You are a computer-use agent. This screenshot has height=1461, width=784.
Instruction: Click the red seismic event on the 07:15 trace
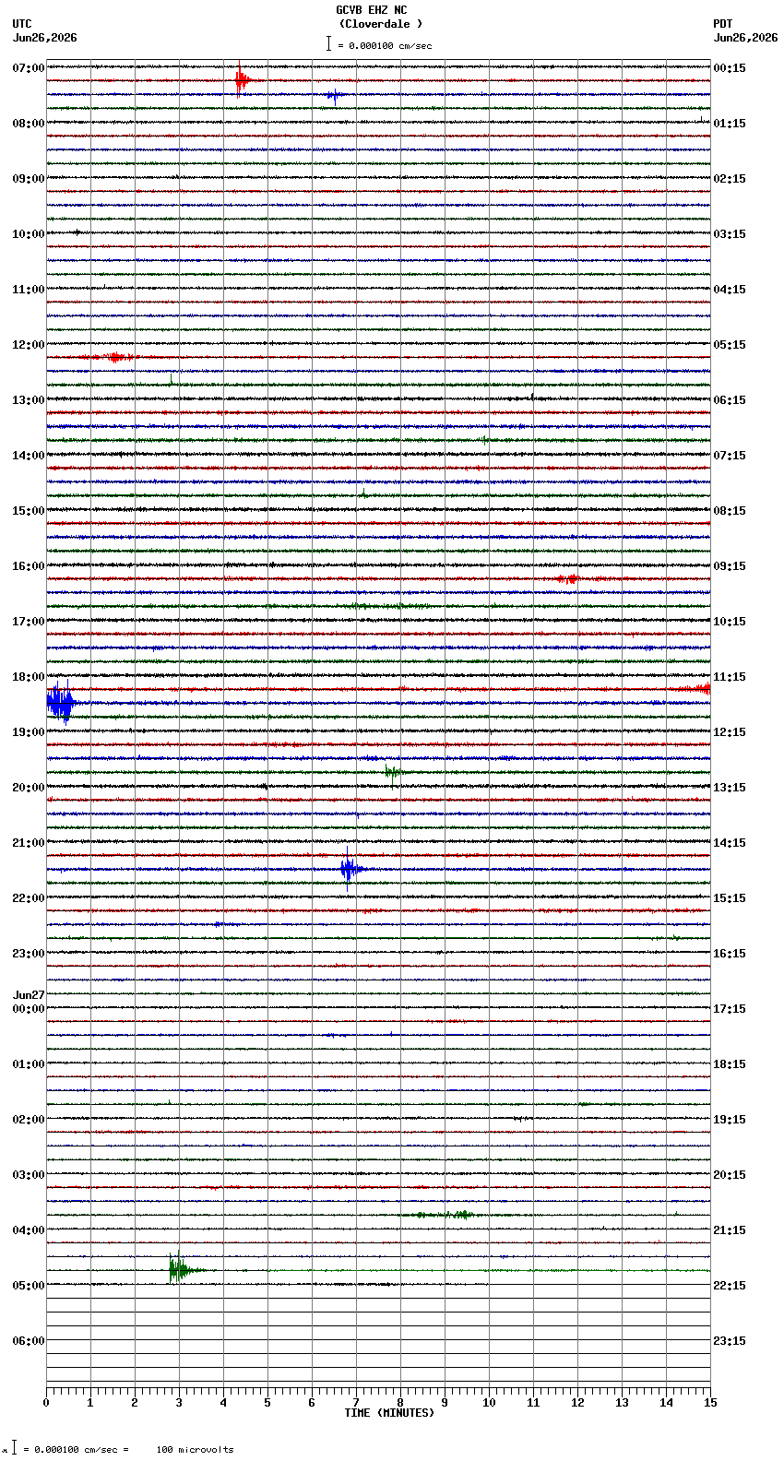242,81
